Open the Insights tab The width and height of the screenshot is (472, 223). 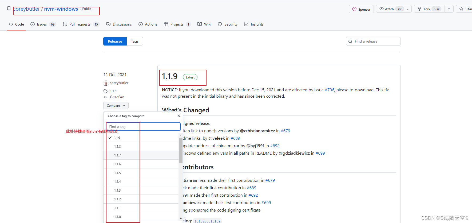coord(254,24)
